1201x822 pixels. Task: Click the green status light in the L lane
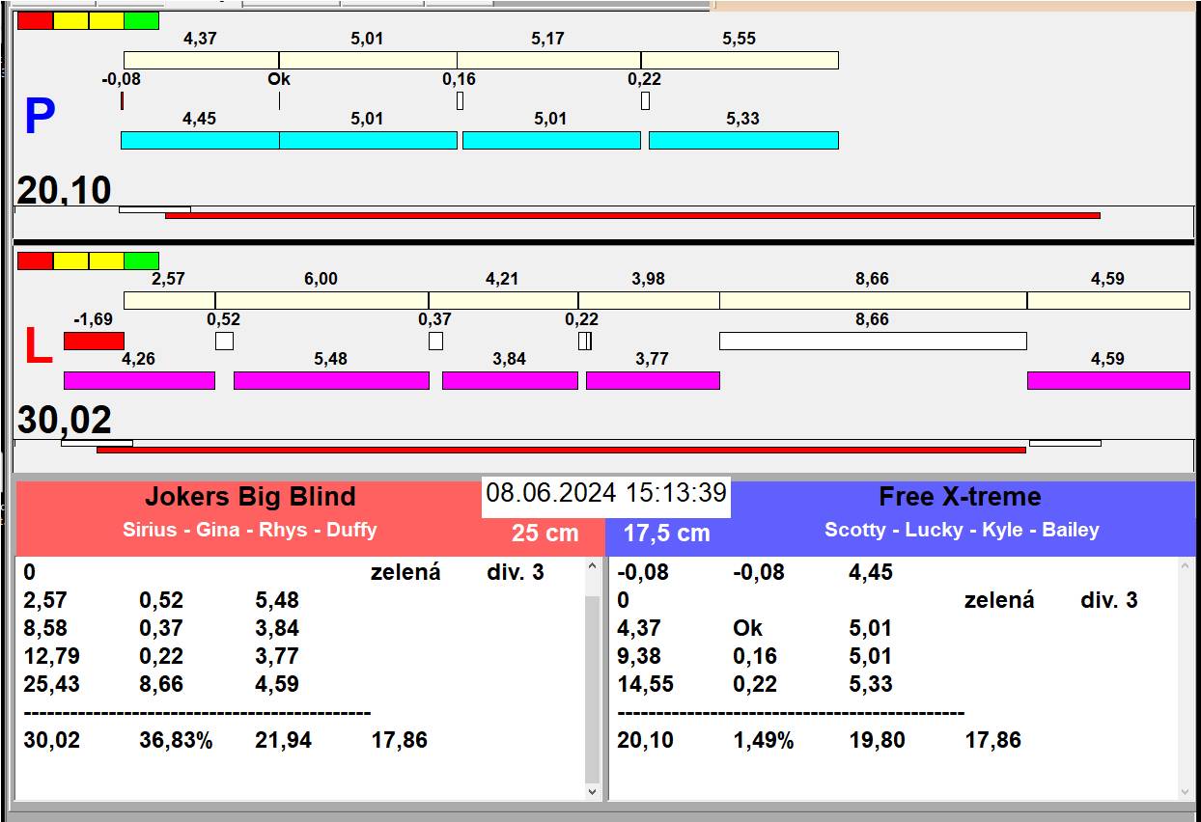coord(142,260)
